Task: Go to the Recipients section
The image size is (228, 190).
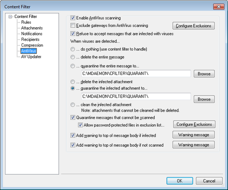Action: 30,39
